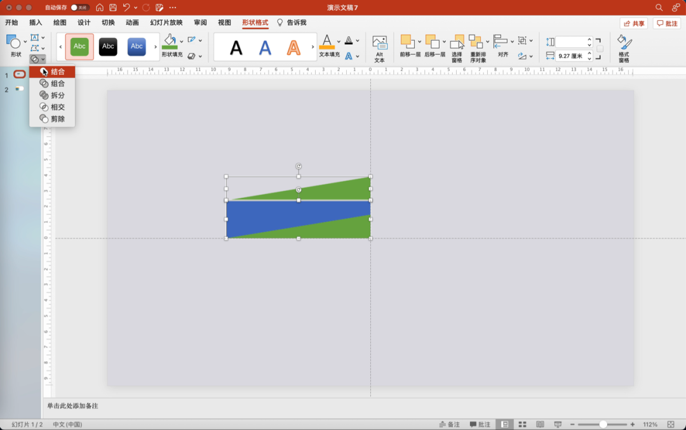Apply the black Abc shape style
This screenshot has height=430, width=686.
tap(108, 46)
